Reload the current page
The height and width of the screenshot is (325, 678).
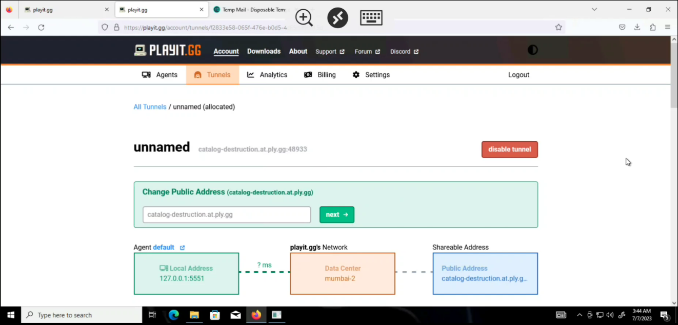[x=41, y=27]
